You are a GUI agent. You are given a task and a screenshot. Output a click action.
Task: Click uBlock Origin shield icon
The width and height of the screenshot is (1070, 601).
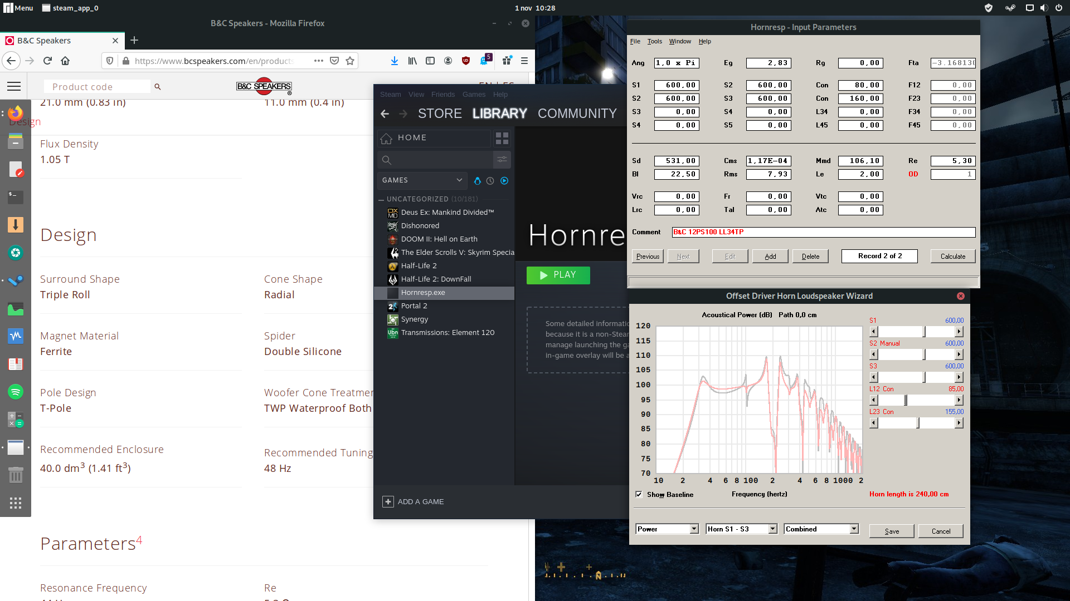pyautogui.click(x=466, y=61)
